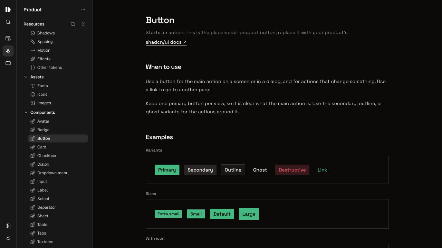Open the Product more options menu
Image resolution: width=442 pixels, height=248 pixels.
pyautogui.click(x=83, y=10)
